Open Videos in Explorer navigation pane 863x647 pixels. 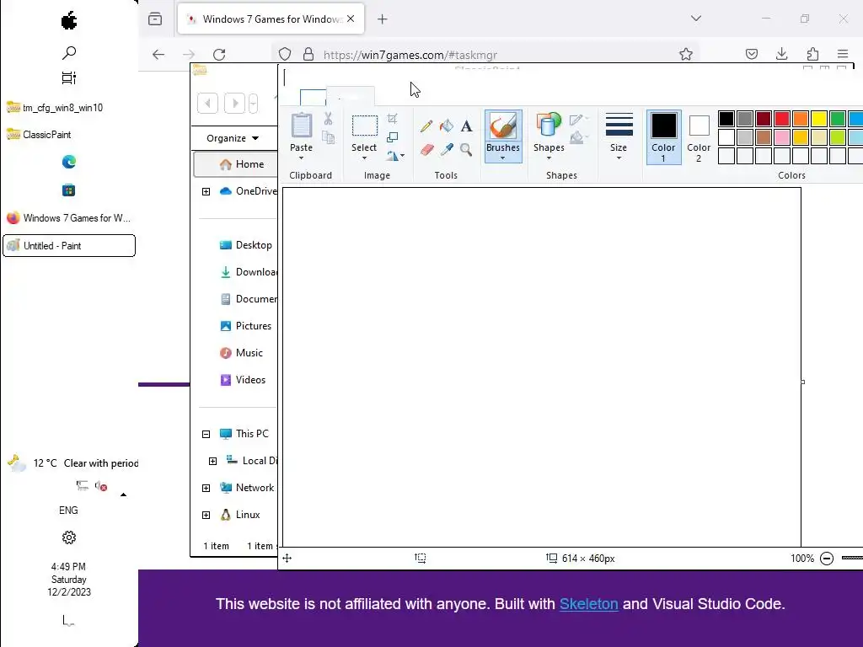[x=242, y=380]
